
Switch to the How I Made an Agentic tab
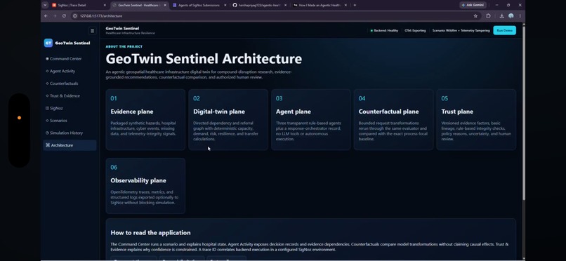click(x=320, y=5)
